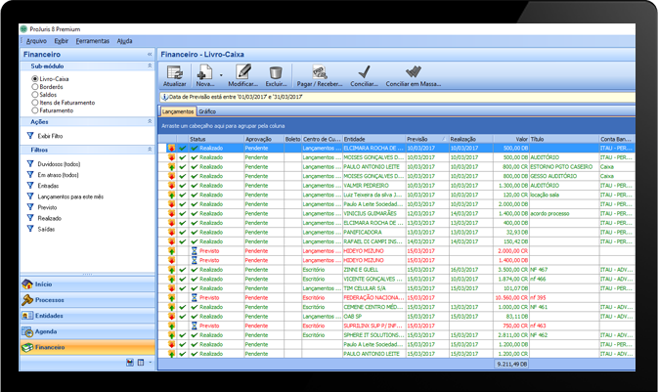Click the Pagar / Receber icon

[320, 71]
